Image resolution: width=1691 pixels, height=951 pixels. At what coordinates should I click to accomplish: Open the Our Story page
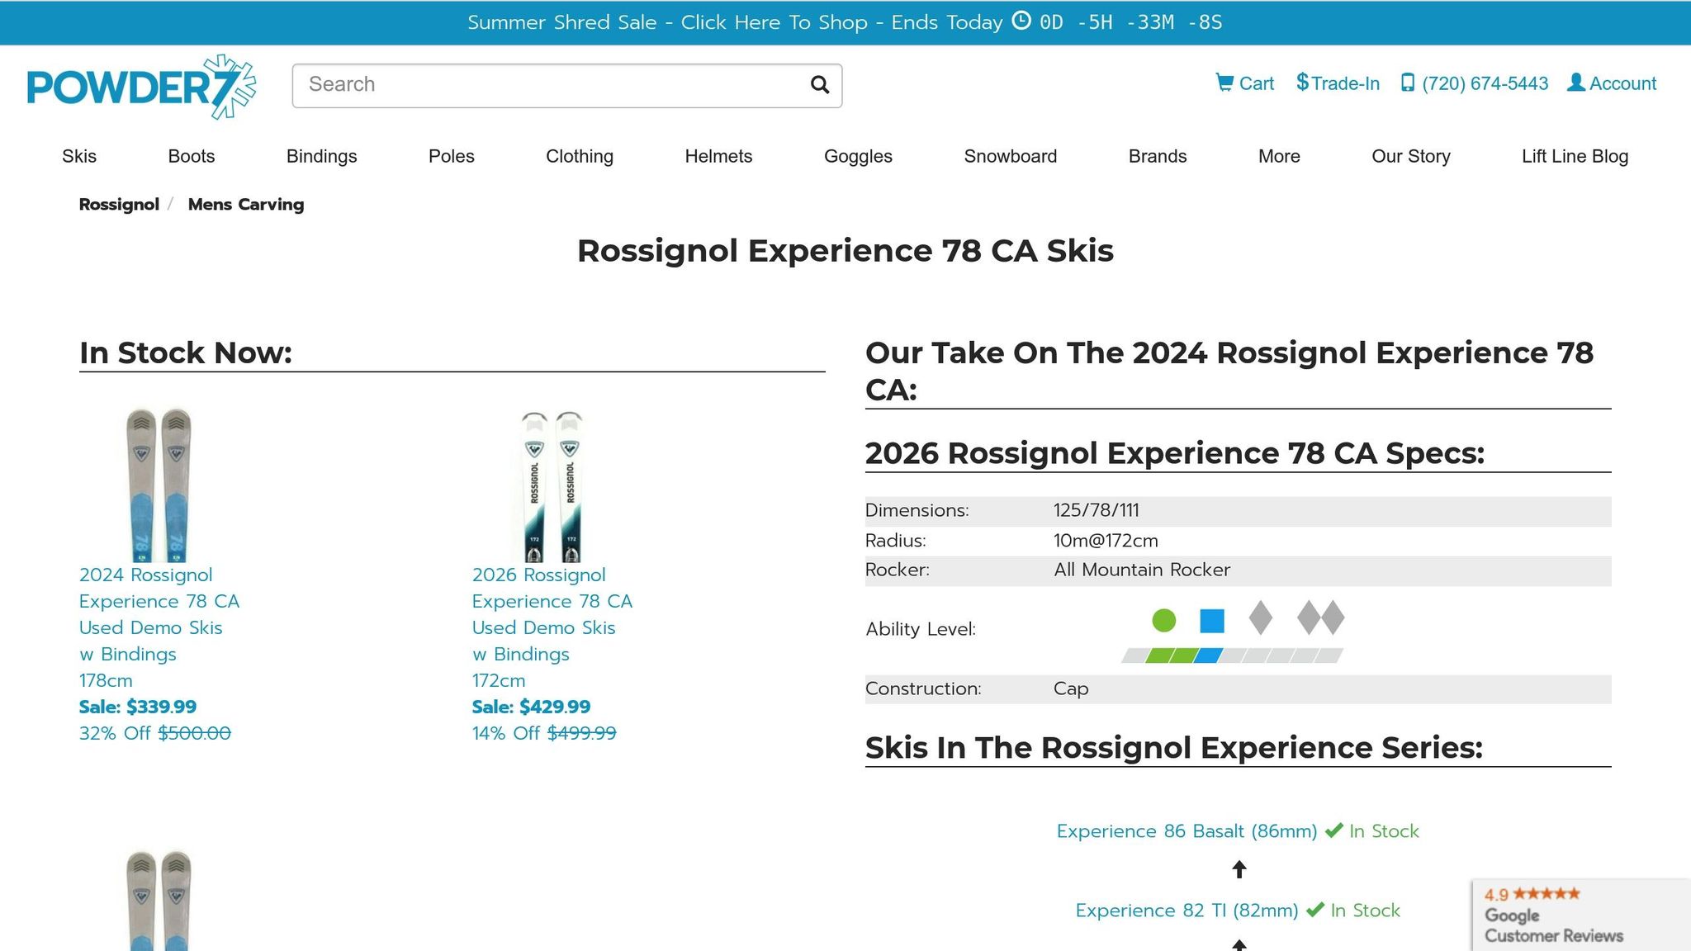1411,156
